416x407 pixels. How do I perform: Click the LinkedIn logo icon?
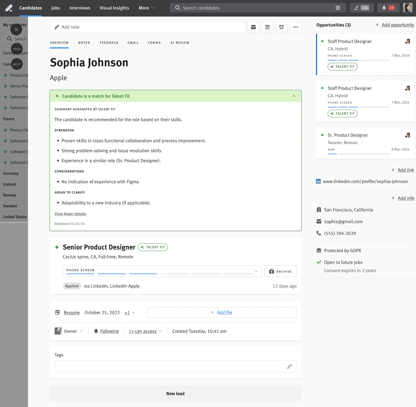[318, 182]
